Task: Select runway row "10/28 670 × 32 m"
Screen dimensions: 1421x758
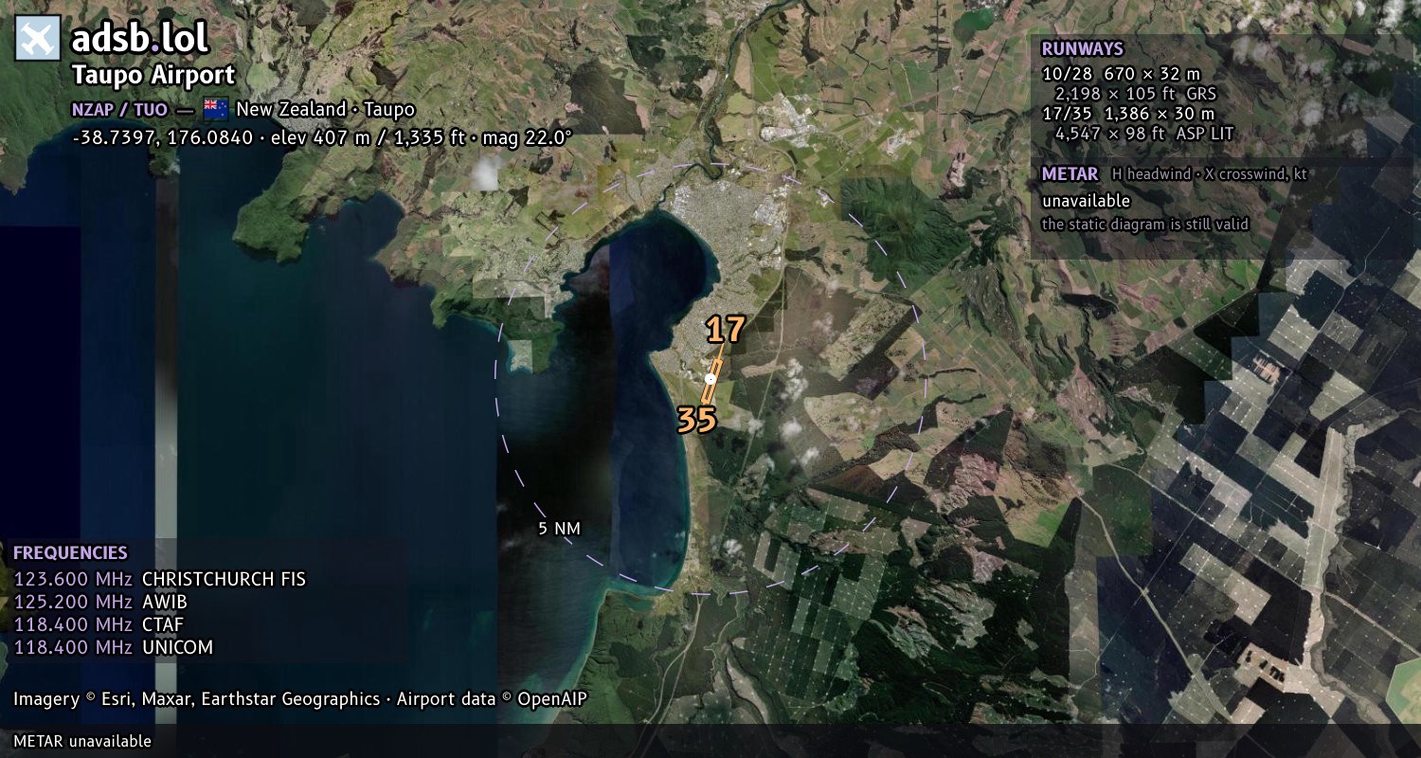Action: click(x=1121, y=74)
